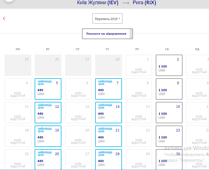Viewport: 209px width, 170px height.
Task: Click Рига (RIX) destination airport
Action: tap(144, 3)
